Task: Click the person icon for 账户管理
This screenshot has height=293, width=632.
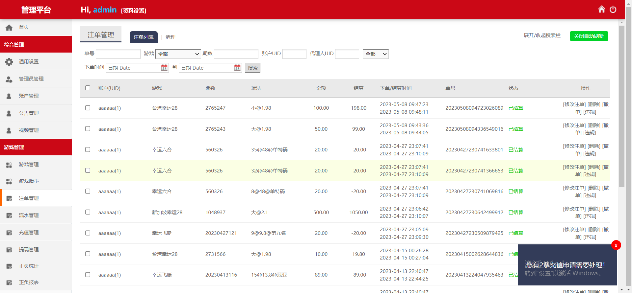Action: click(9, 96)
